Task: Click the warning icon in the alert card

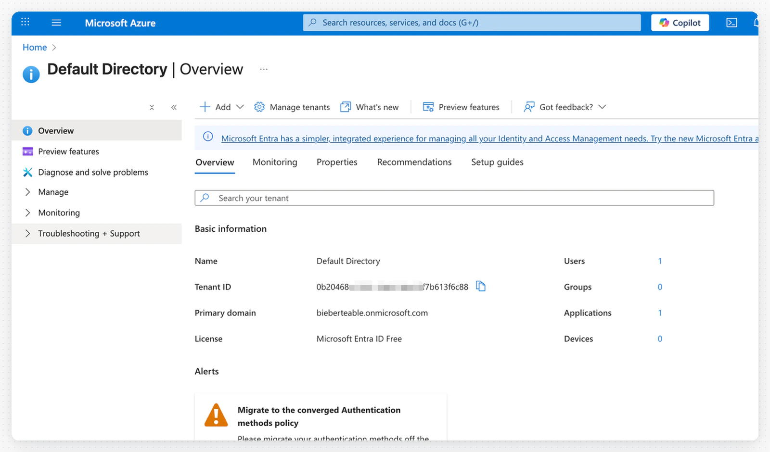Action: 216,415
